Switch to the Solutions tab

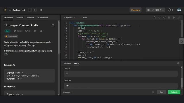point(30,18)
